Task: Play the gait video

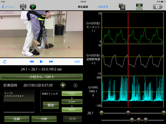Action: click(x=41, y=61)
